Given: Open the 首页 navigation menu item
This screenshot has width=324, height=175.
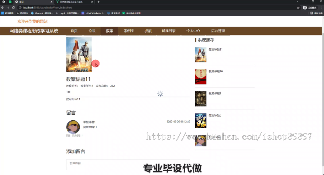Looking at the screenshot, I should pyautogui.click(x=74, y=31).
